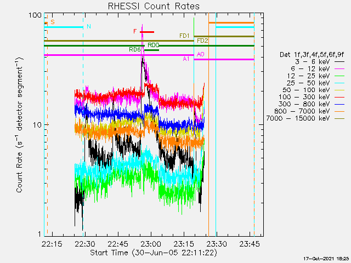This screenshot has height=263, width=351.
Task: Click the 'Count Rate' y-axis title
Action: [x=20, y=125]
